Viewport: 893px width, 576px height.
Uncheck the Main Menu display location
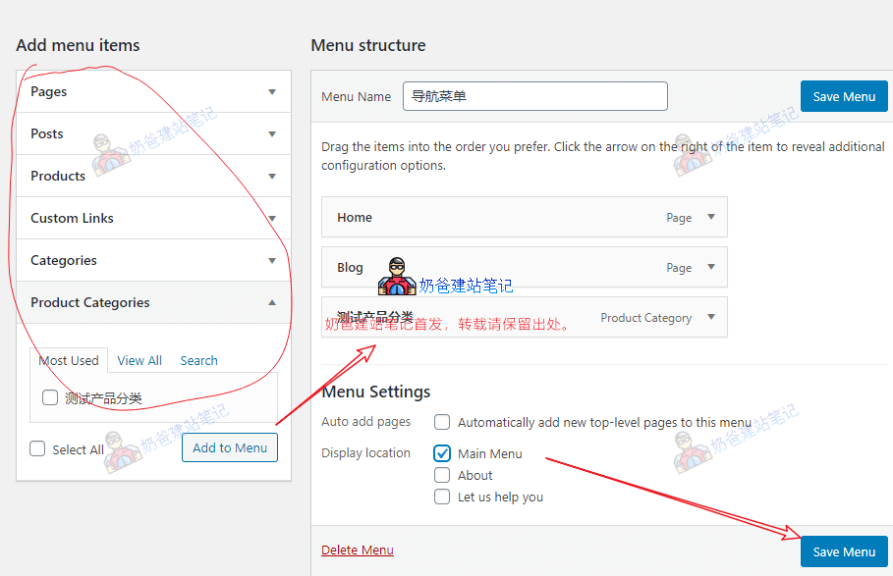[442, 453]
